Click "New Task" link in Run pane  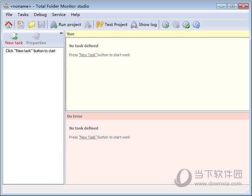pos(88,55)
